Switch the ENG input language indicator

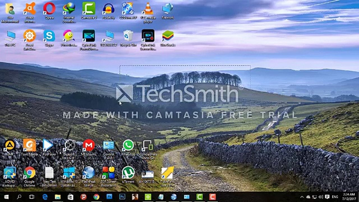pyautogui.click(x=335, y=197)
